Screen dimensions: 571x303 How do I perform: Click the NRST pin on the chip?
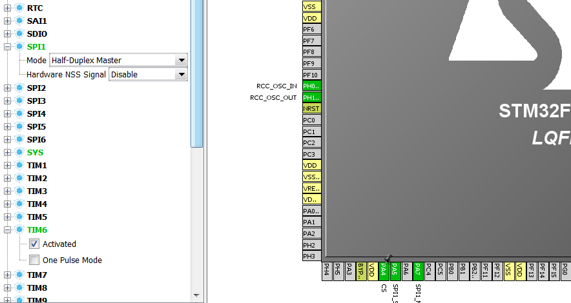(311, 108)
